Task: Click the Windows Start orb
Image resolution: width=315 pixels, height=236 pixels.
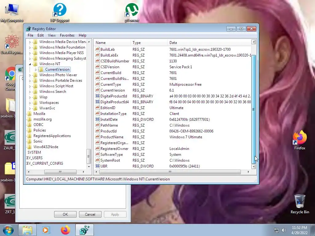Action: (x=8, y=230)
